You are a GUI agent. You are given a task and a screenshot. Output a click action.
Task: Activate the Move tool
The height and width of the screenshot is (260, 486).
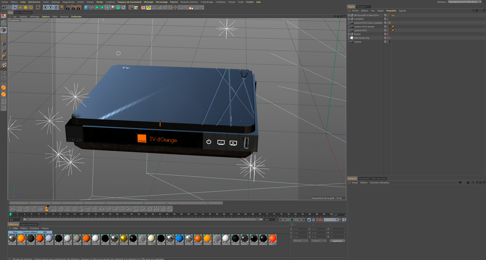20,7
